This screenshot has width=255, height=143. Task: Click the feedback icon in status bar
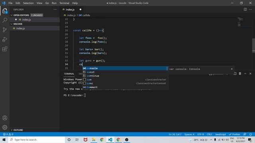(x=245, y=134)
